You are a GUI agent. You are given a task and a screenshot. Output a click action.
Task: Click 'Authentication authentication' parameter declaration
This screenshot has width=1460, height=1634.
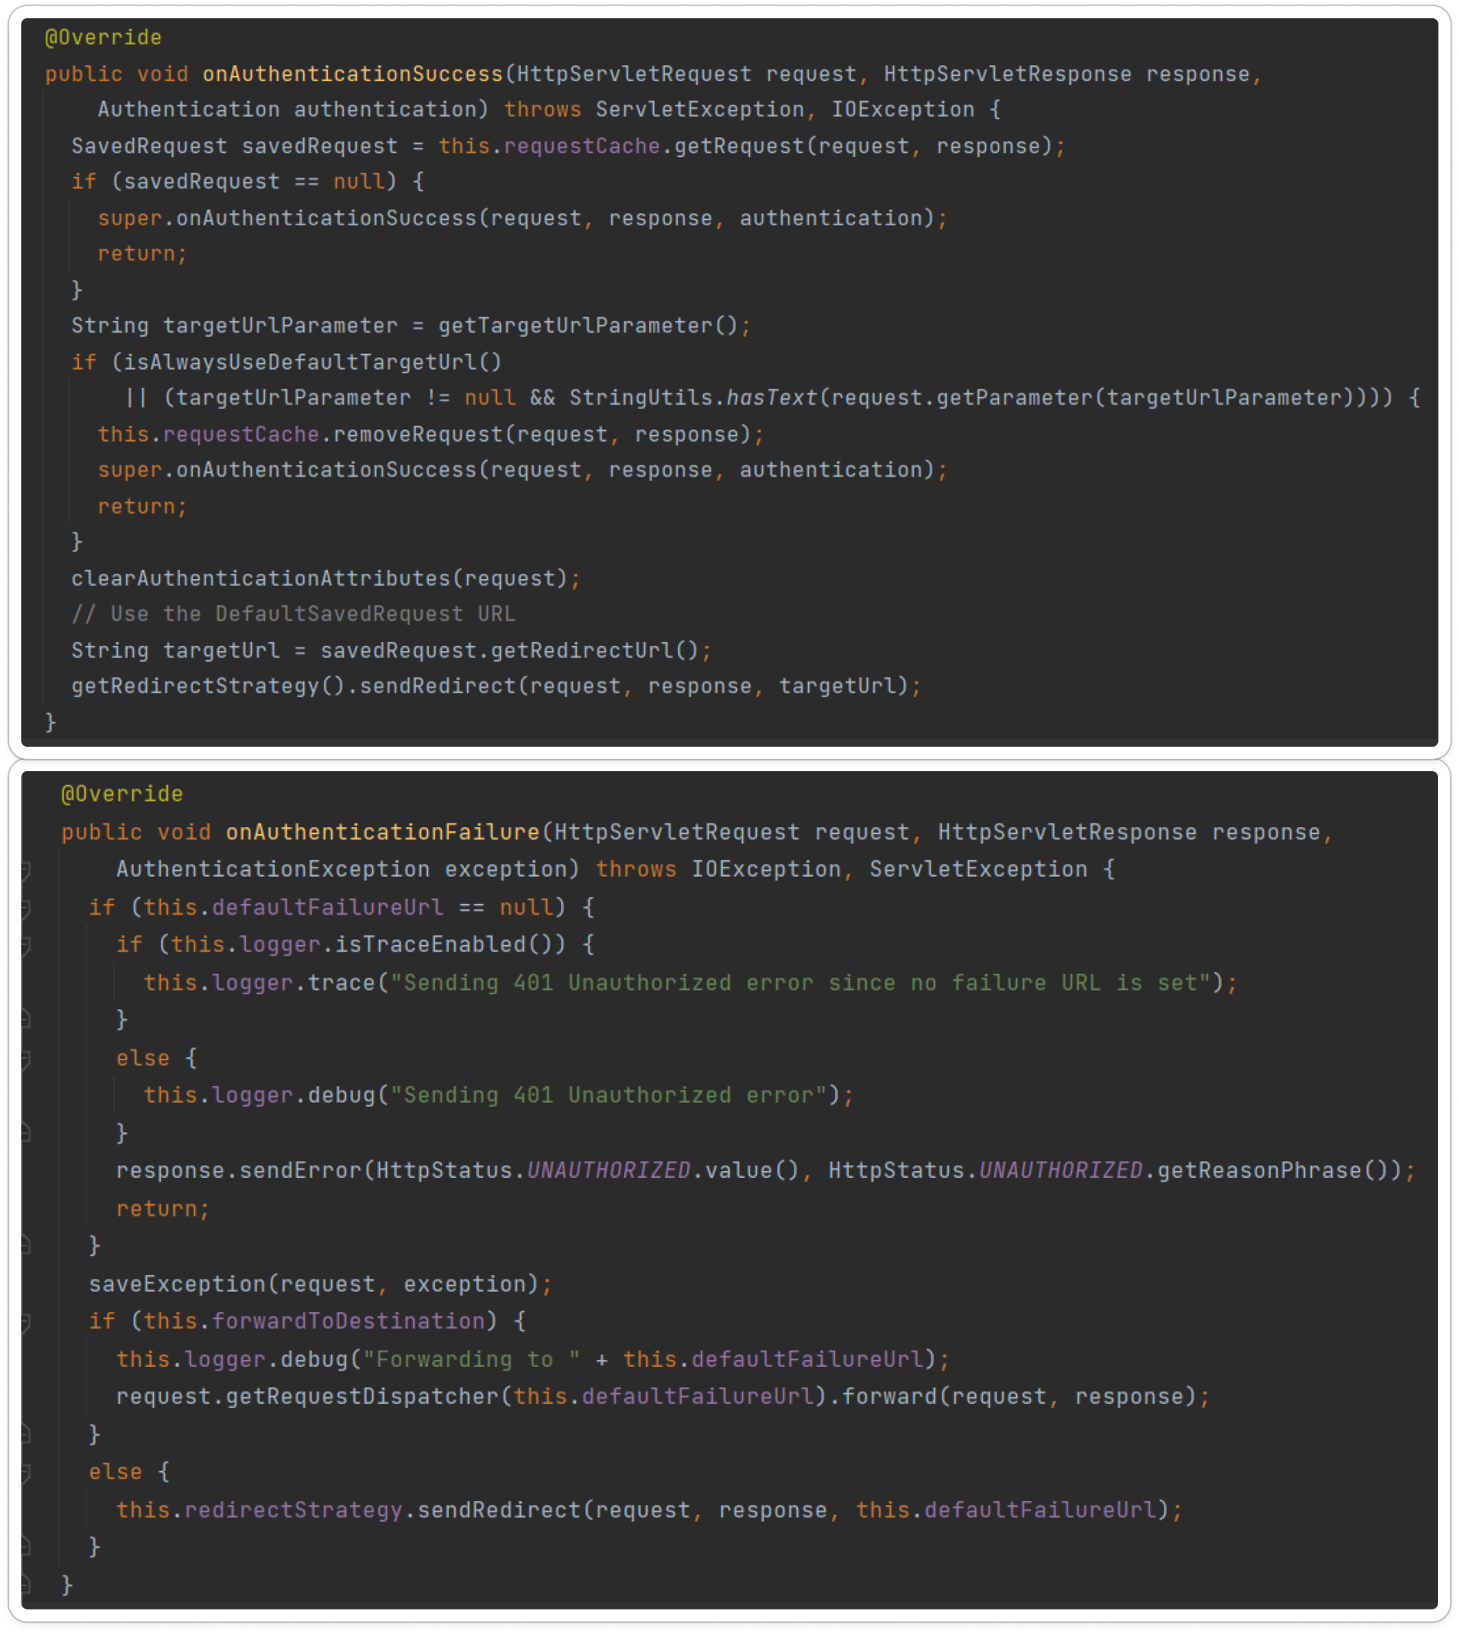[x=287, y=110]
